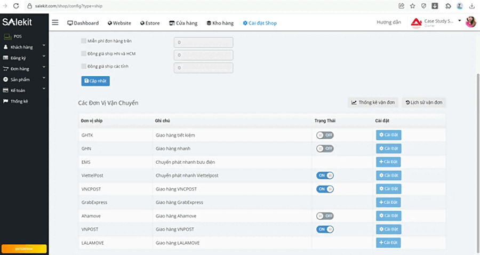Turn off the ViettelPost toggle

click(x=324, y=175)
